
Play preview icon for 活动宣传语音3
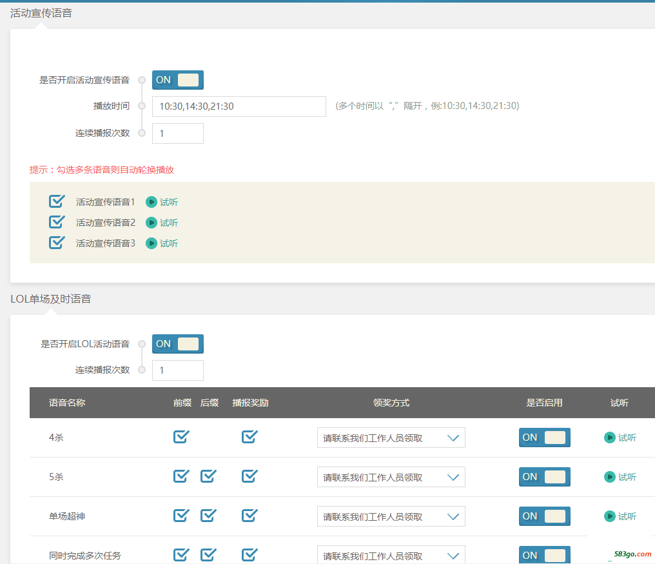click(152, 243)
